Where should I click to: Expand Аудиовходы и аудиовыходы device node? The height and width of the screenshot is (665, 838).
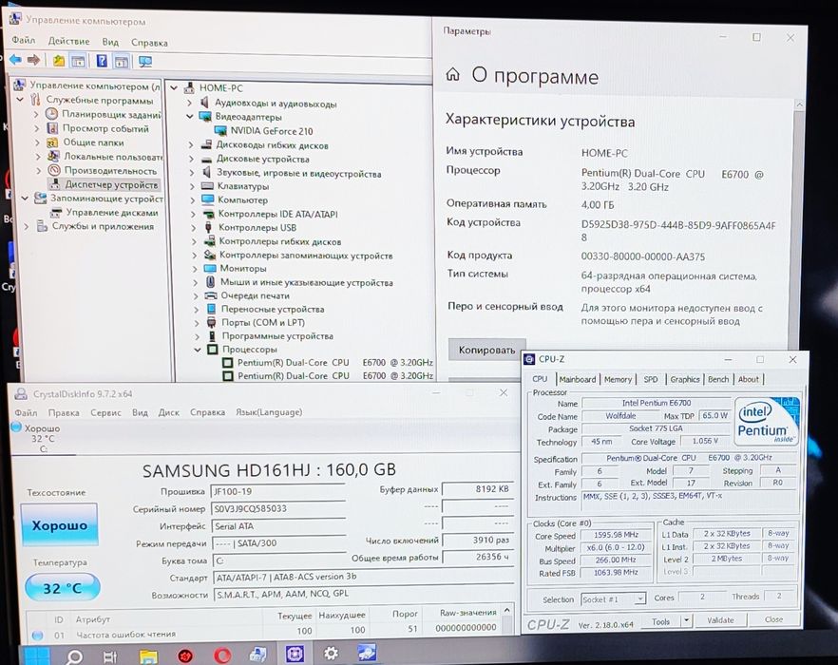[189, 103]
